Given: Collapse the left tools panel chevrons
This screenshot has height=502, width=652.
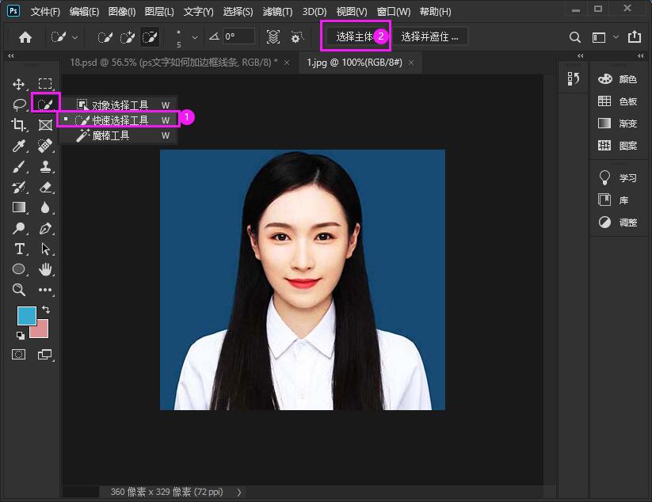Looking at the screenshot, I should click(11, 55).
